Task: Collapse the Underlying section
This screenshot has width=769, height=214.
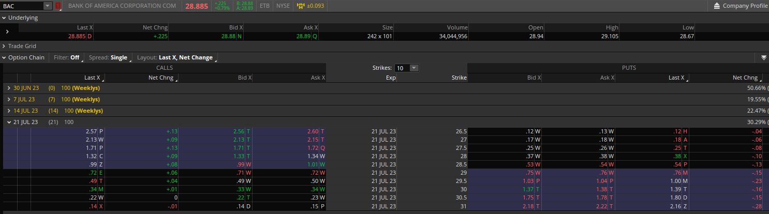Action: pos(4,18)
